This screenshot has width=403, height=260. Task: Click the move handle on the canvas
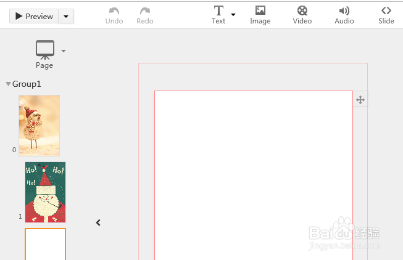click(x=360, y=100)
